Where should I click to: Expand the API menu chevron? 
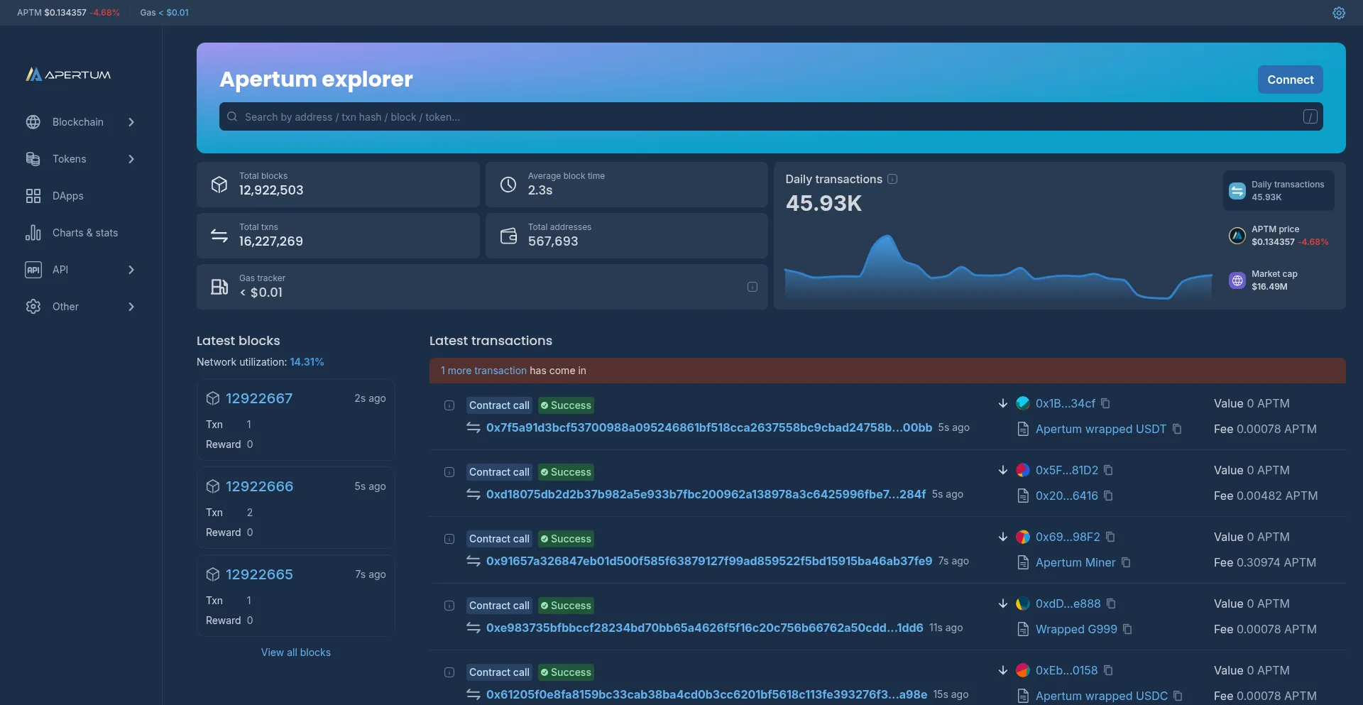[x=131, y=270]
